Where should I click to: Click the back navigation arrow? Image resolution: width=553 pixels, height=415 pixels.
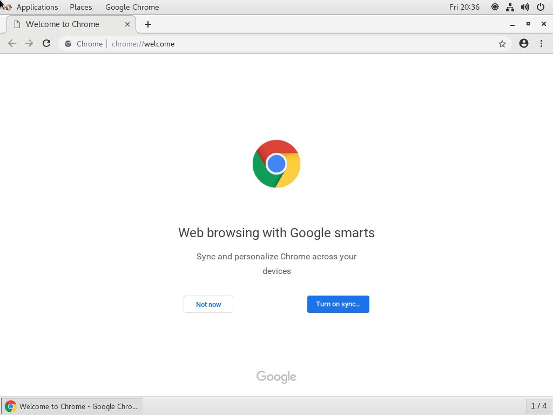pos(12,44)
